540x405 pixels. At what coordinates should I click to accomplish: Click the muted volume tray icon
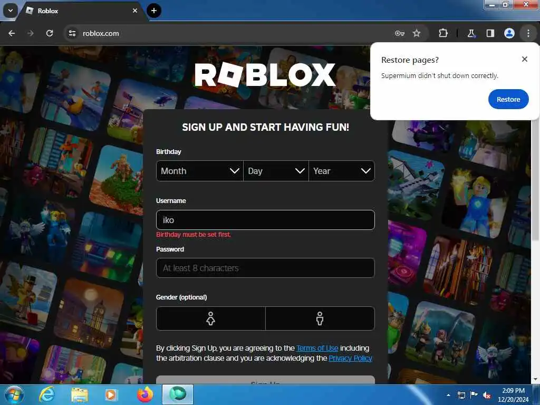[x=487, y=395]
